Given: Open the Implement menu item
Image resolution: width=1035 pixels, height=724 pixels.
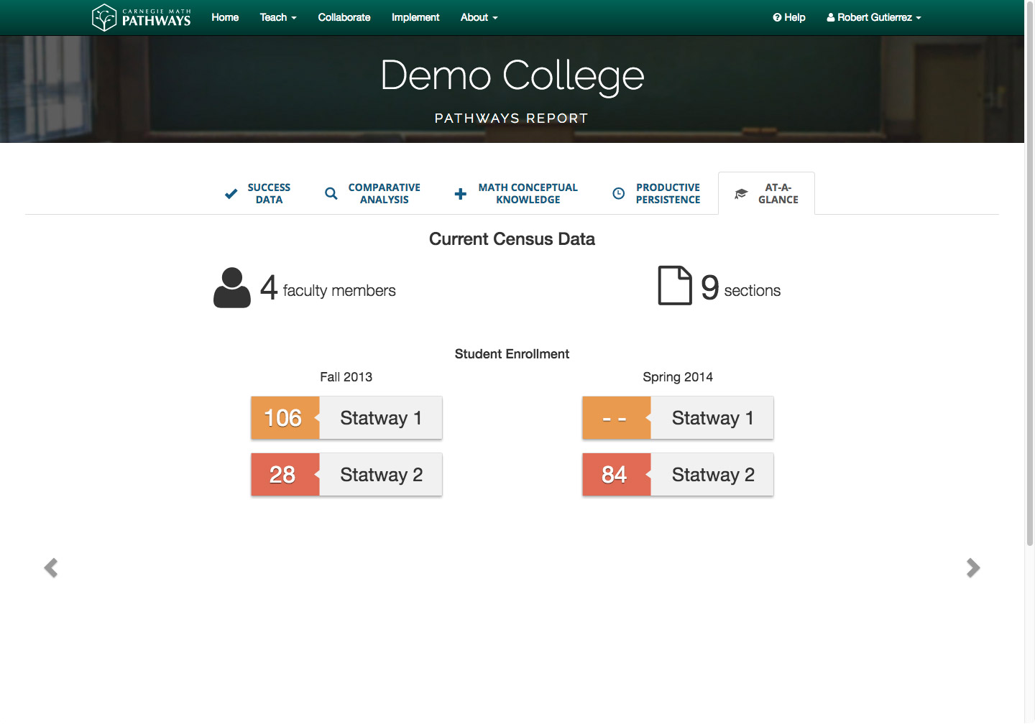Looking at the screenshot, I should click(x=415, y=17).
